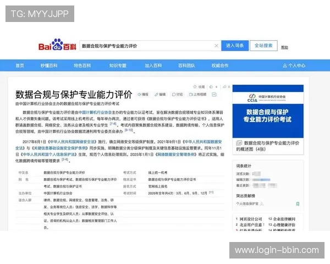Click the image icon beside 概述图 caption
The image size is (330, 264).
coord(239,143)
